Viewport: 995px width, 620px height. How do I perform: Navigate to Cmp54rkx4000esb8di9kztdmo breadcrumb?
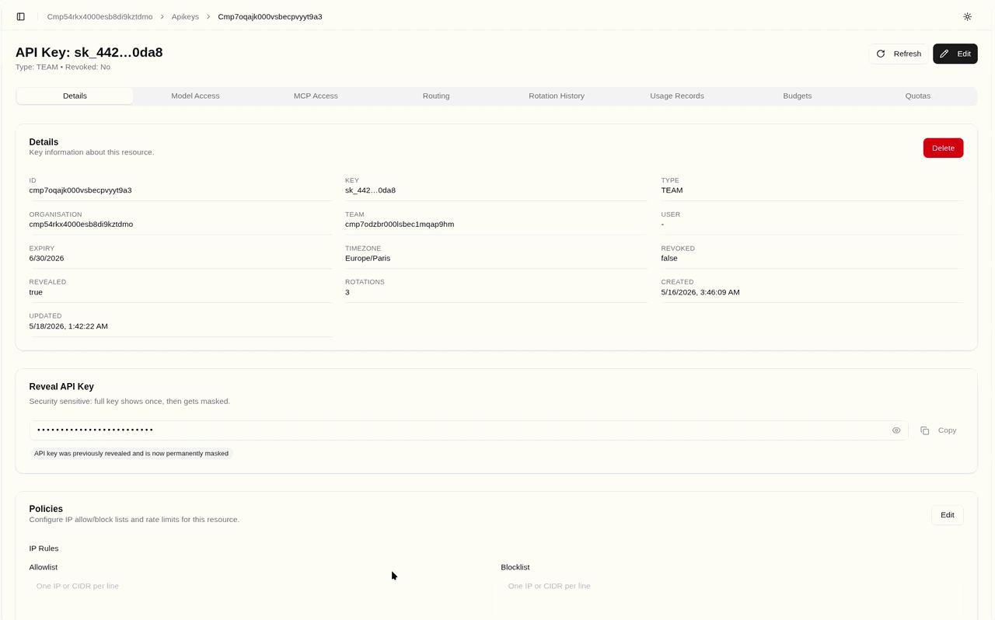click(99, 16)
